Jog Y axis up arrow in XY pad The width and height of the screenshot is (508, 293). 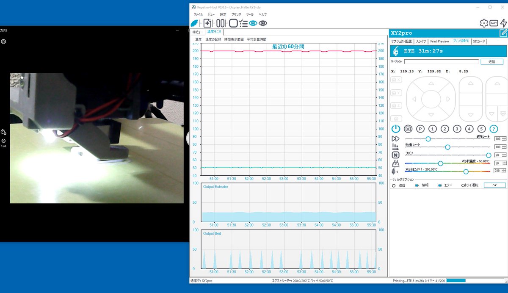click(431, 84)
